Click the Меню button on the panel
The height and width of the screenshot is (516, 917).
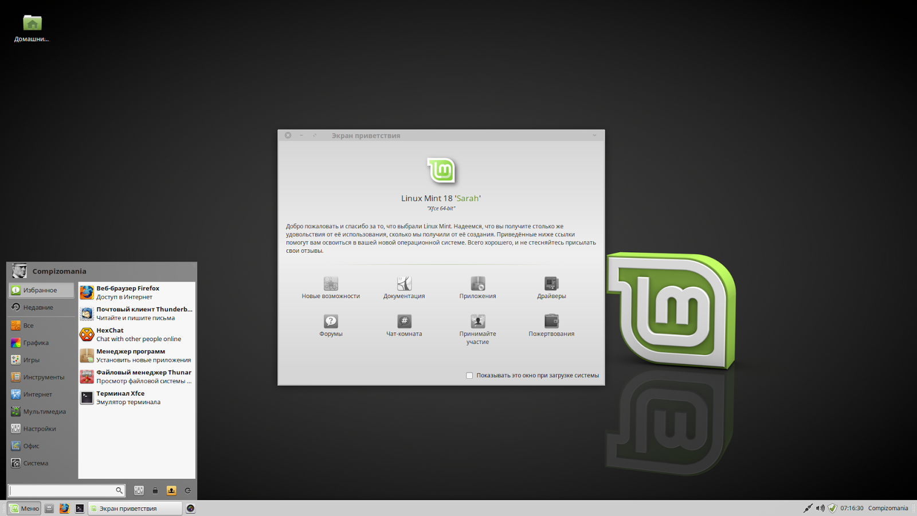pyautogui.click(x=24, y=509)
